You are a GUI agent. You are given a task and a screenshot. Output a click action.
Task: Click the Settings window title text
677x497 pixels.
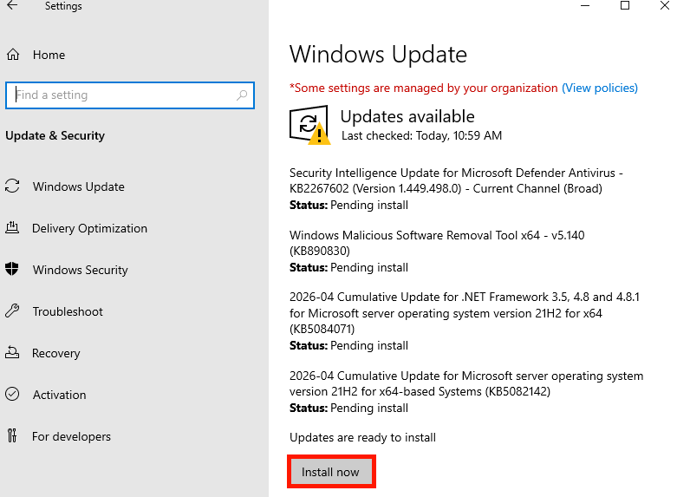pyautogui.click(x=63, y=6)
